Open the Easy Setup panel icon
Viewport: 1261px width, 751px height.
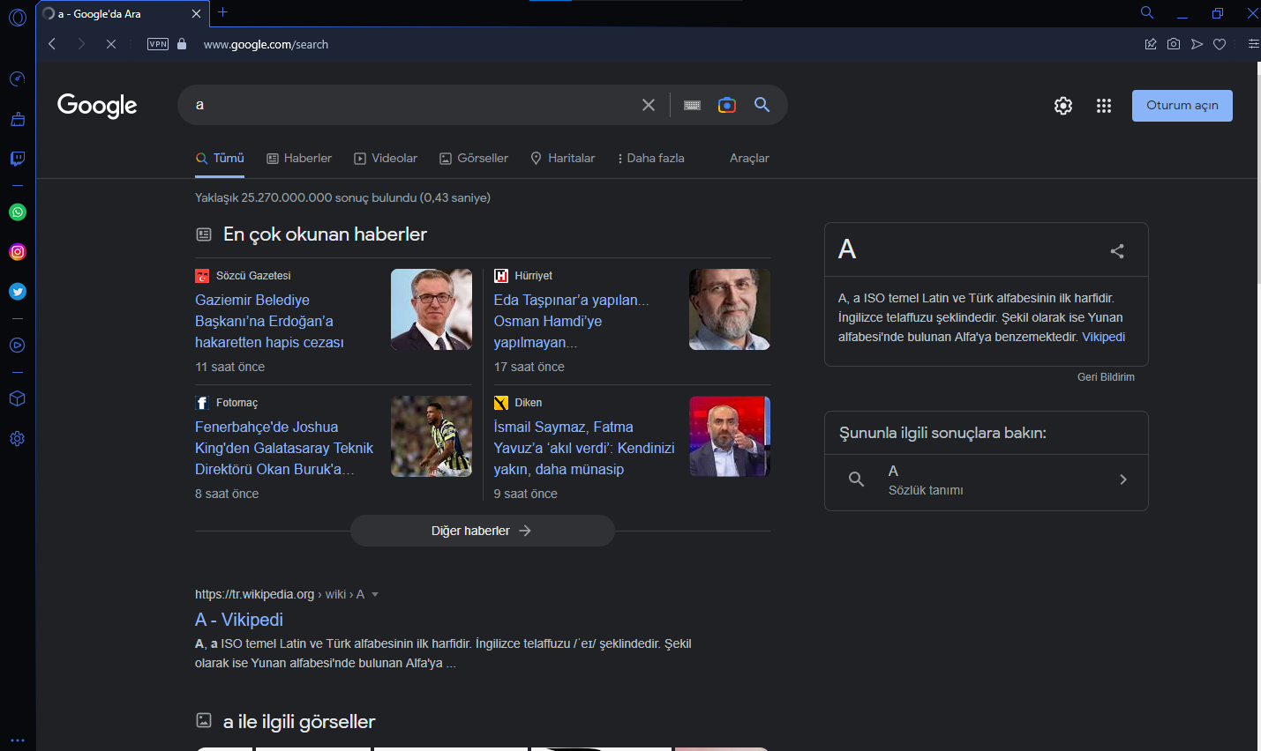(x=1253, y=44)
